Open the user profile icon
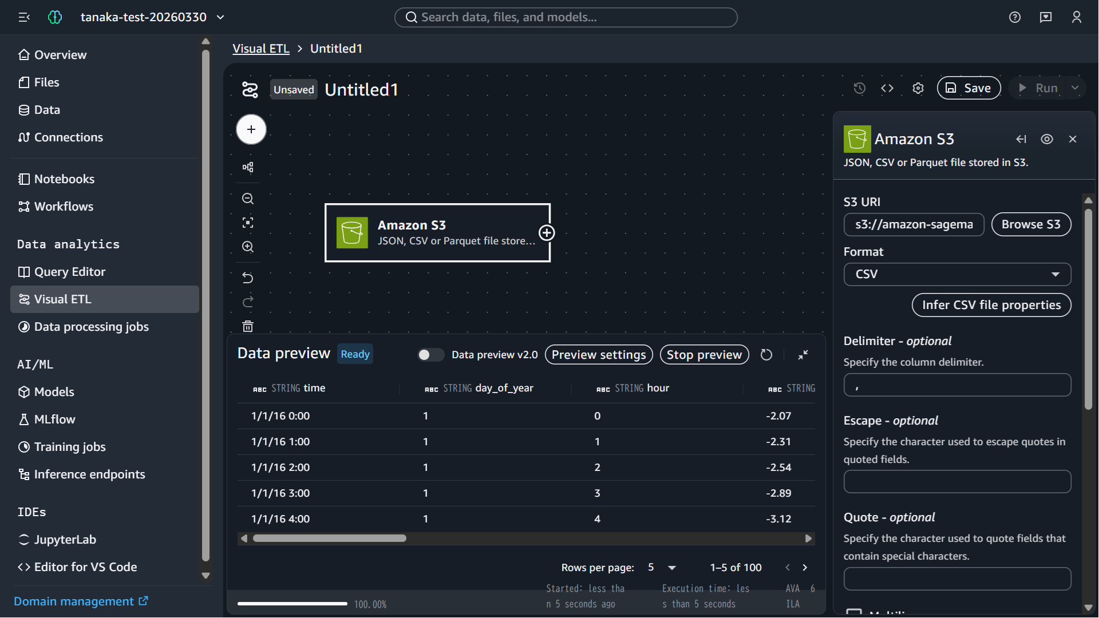This screenshot has width=1099, height=618. [1077, 17]
